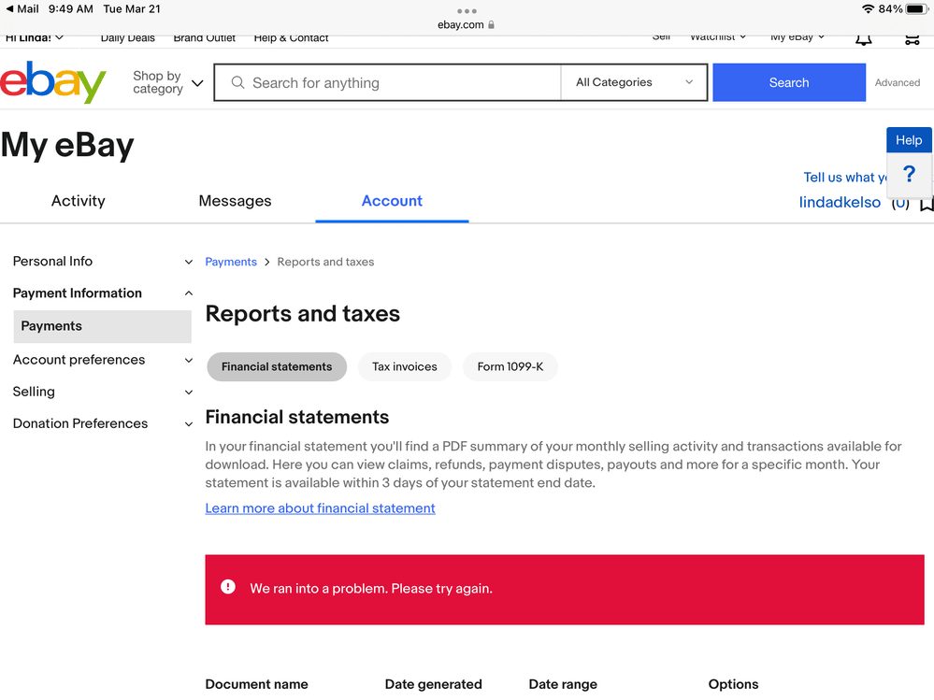Click the Date range column header
Screen dimensions: 934x700
point(562,684)
